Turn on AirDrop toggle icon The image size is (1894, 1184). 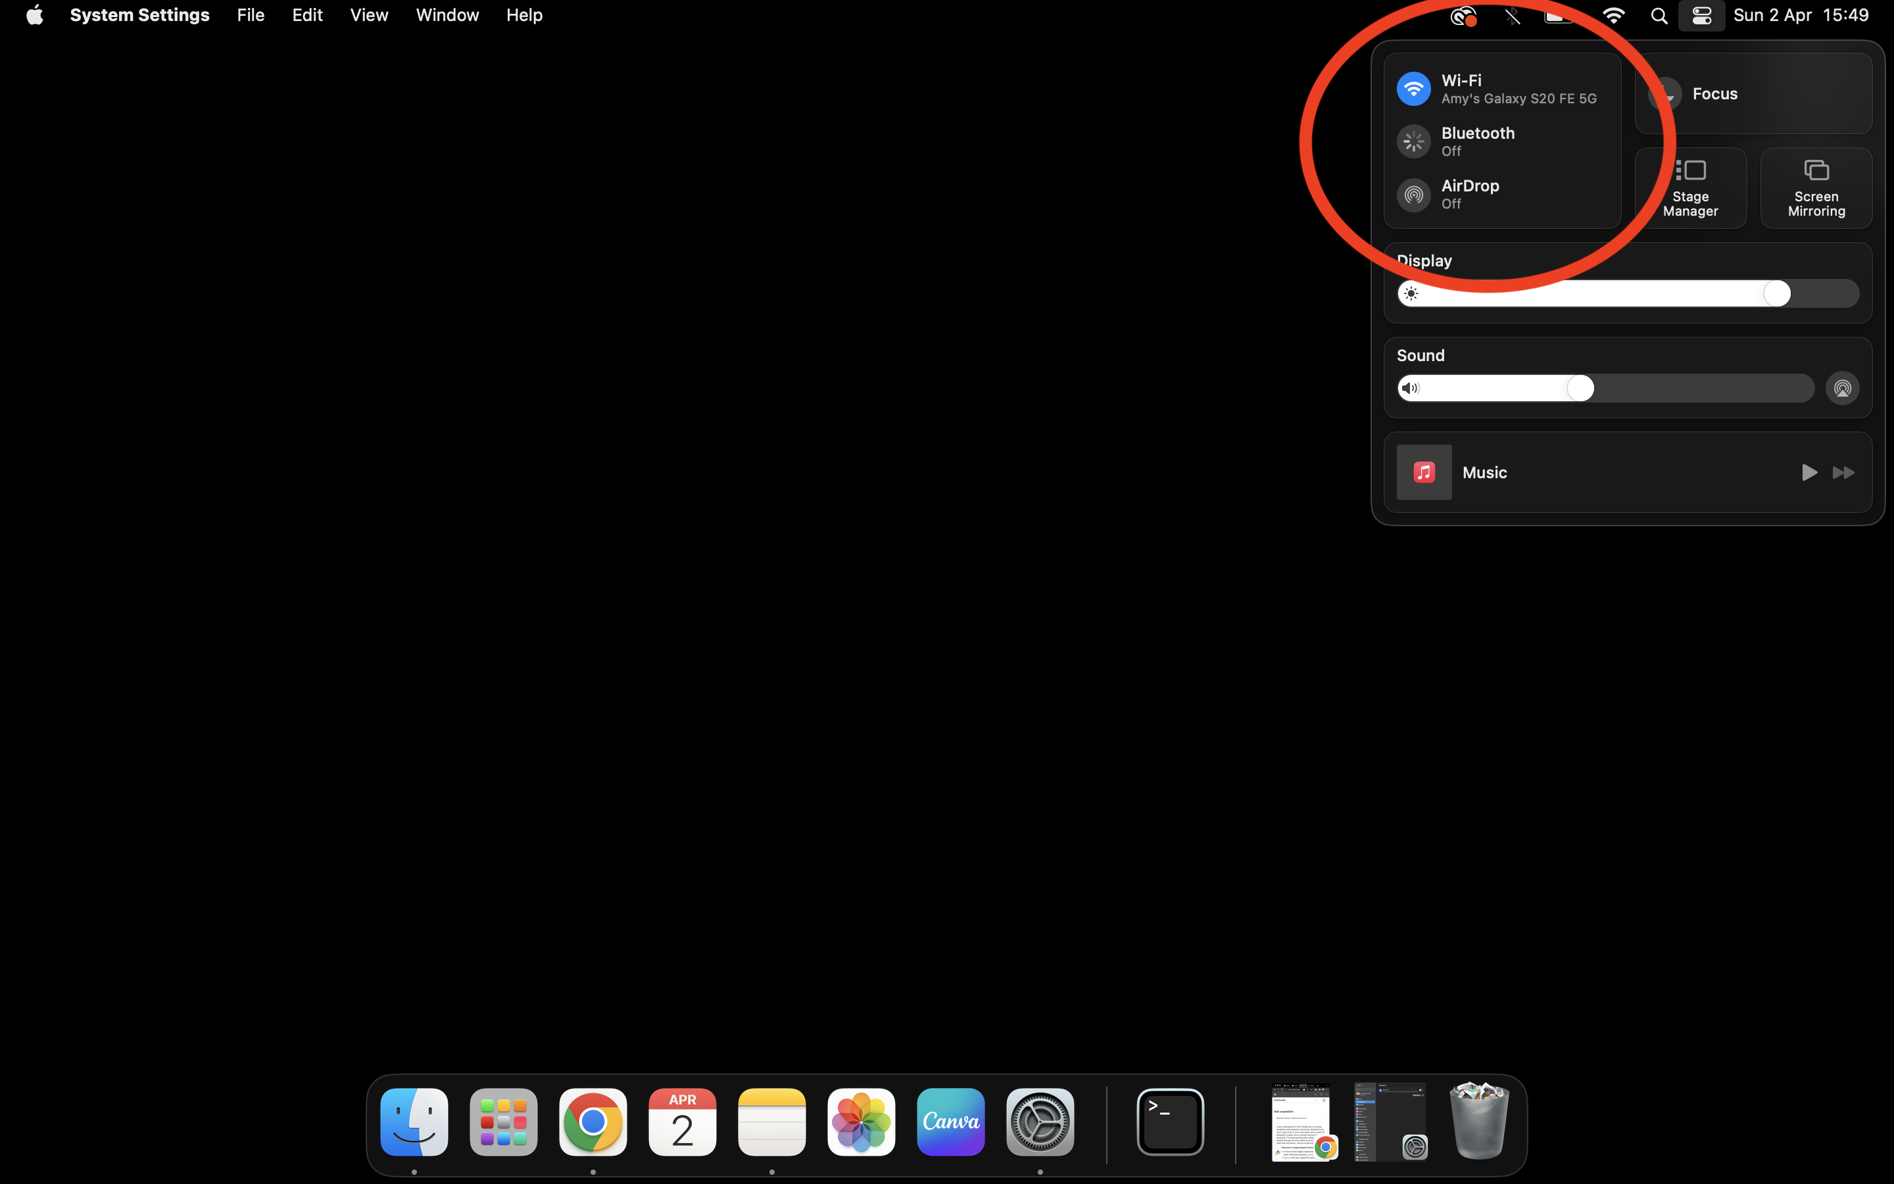1413,194
